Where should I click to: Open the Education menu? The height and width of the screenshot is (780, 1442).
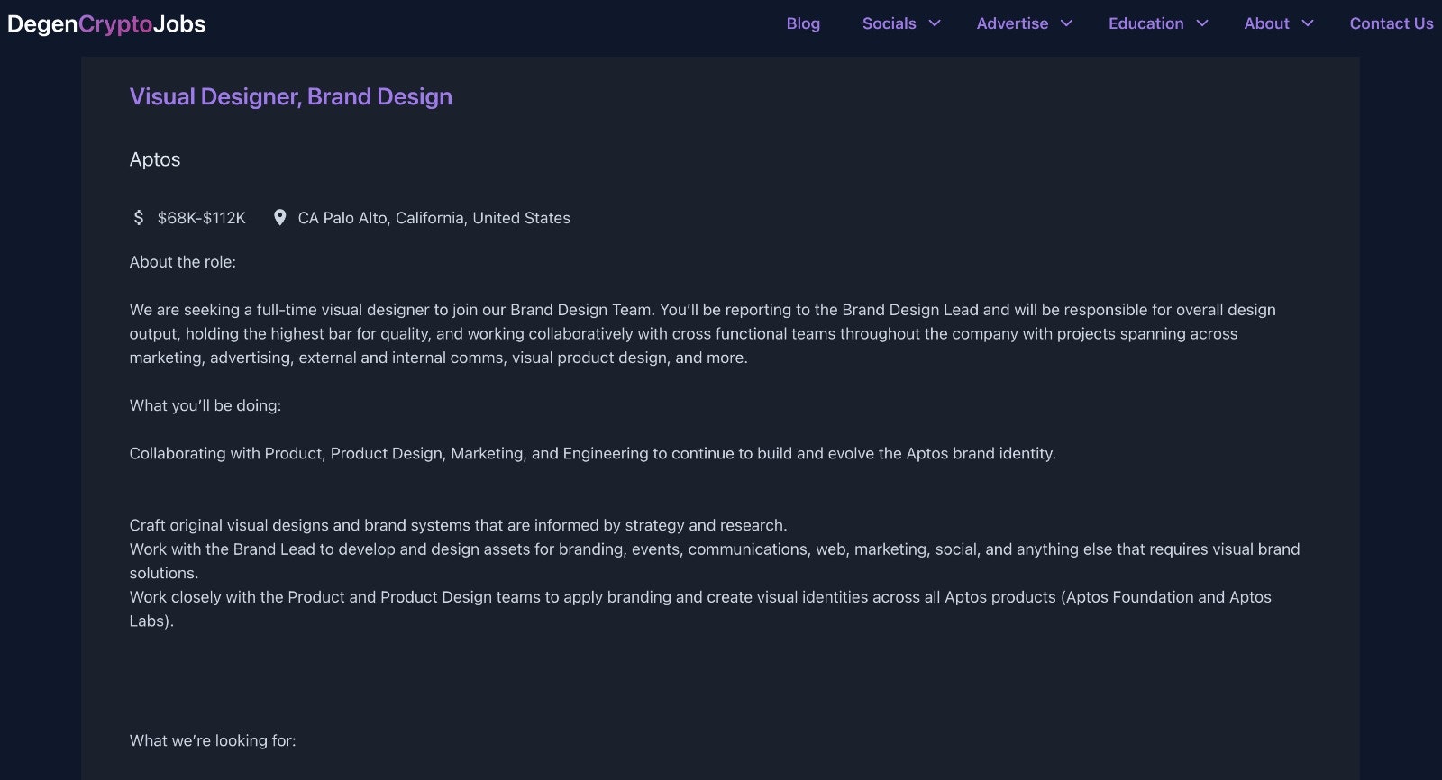tap(1145, 23)
